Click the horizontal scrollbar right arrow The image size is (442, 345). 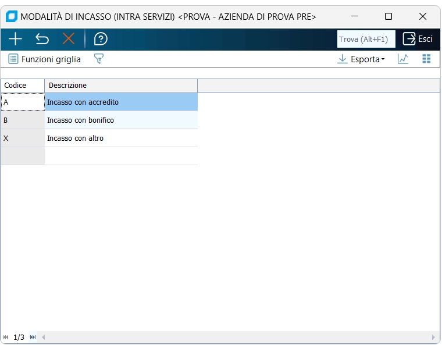pyautogui.click(x=434, y=337)
